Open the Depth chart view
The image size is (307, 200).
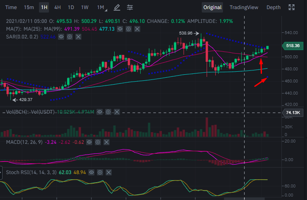(x=274, y=7)
